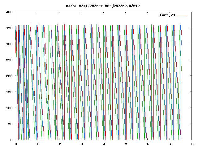Click the y-axis label 350
Image resolution: width=198 pixels, height=148 pixels.
9,28
